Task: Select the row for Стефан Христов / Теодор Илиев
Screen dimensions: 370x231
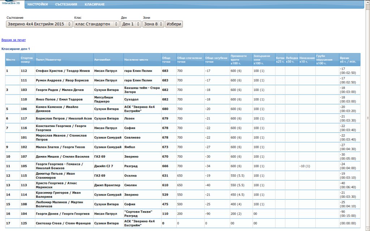Action: [63, 71]
